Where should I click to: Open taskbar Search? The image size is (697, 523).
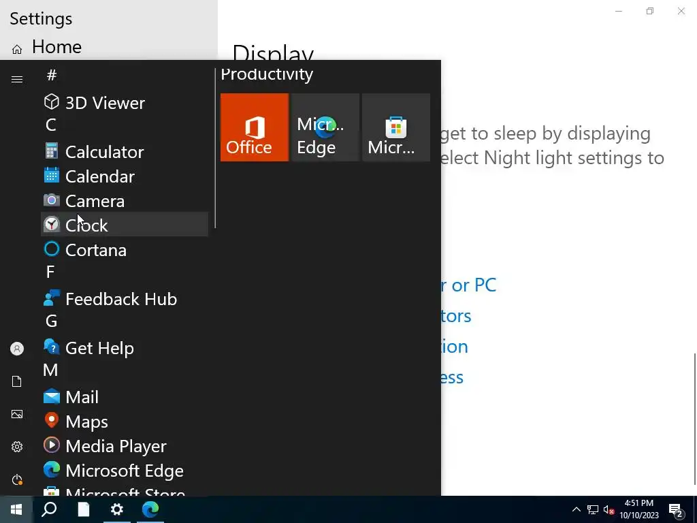coord(49,509)
